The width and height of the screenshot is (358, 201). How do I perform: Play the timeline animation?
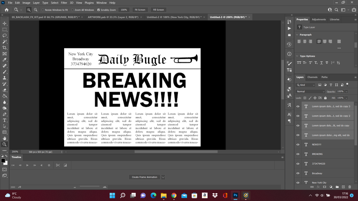[27, 165]
